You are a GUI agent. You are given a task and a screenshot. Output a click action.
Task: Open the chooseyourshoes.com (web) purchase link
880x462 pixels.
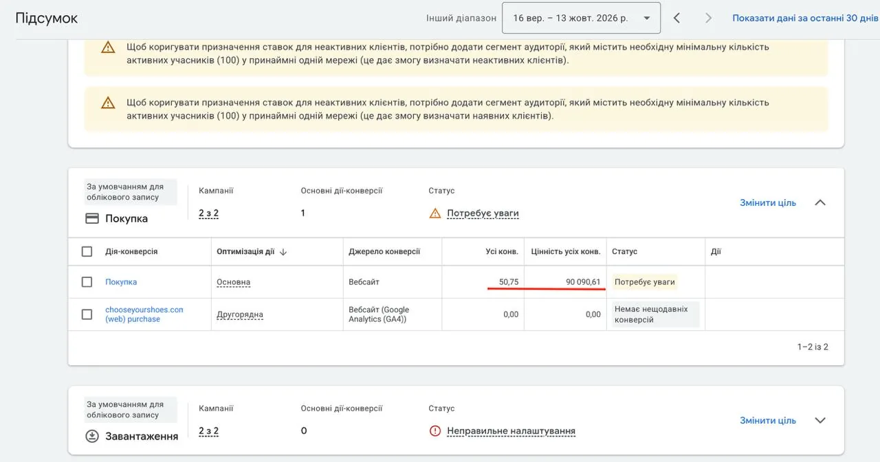pyautogui.click(x=144, y=314)
